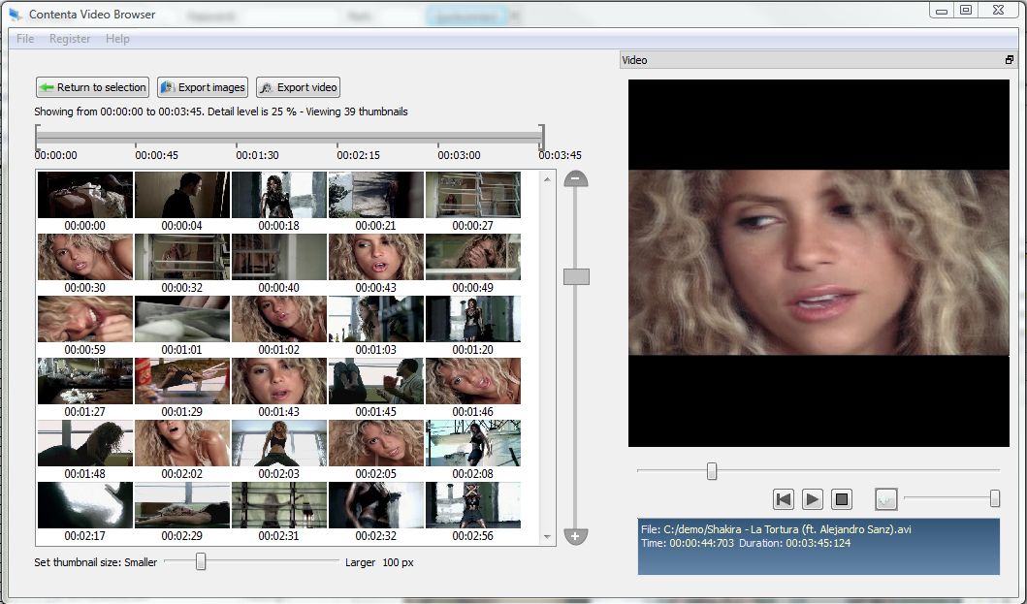Click the Time 00:00:44:703 readout
The image size is (1027, 604).
pos(688,543)
